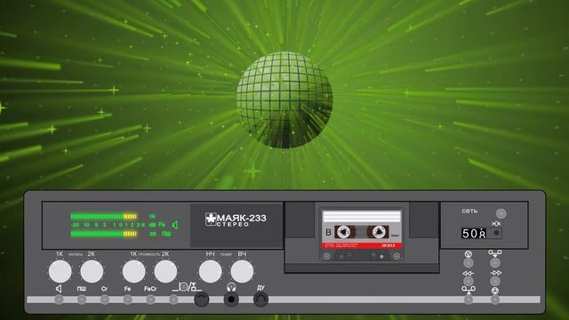Click the НЧ bass tone knob
569x320 pixels.
click(210, 271)
